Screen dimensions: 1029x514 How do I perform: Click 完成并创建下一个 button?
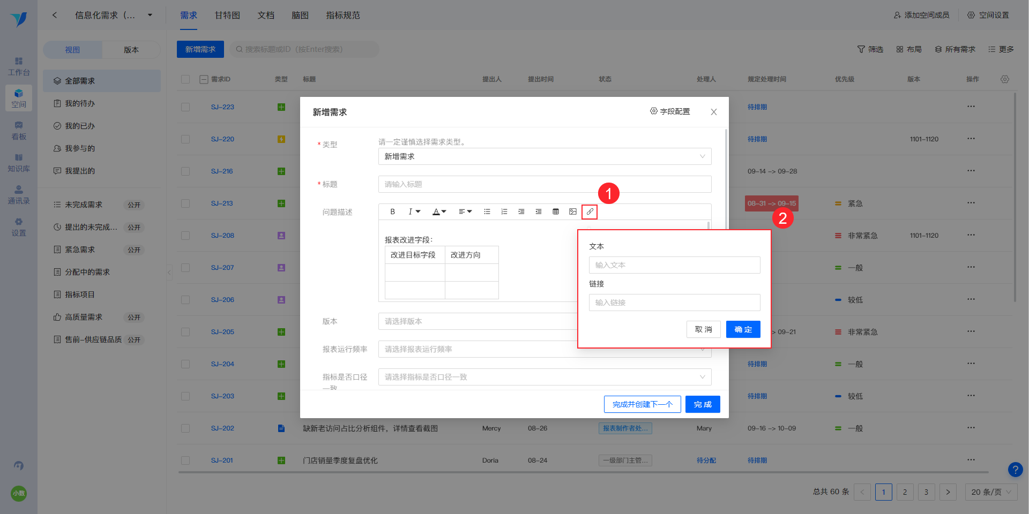tap(643, 404)
